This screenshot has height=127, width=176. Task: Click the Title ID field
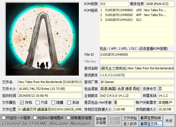[x=137, y=55]
